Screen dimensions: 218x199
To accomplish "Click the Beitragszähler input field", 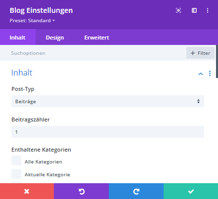I will tap(108, 132).
